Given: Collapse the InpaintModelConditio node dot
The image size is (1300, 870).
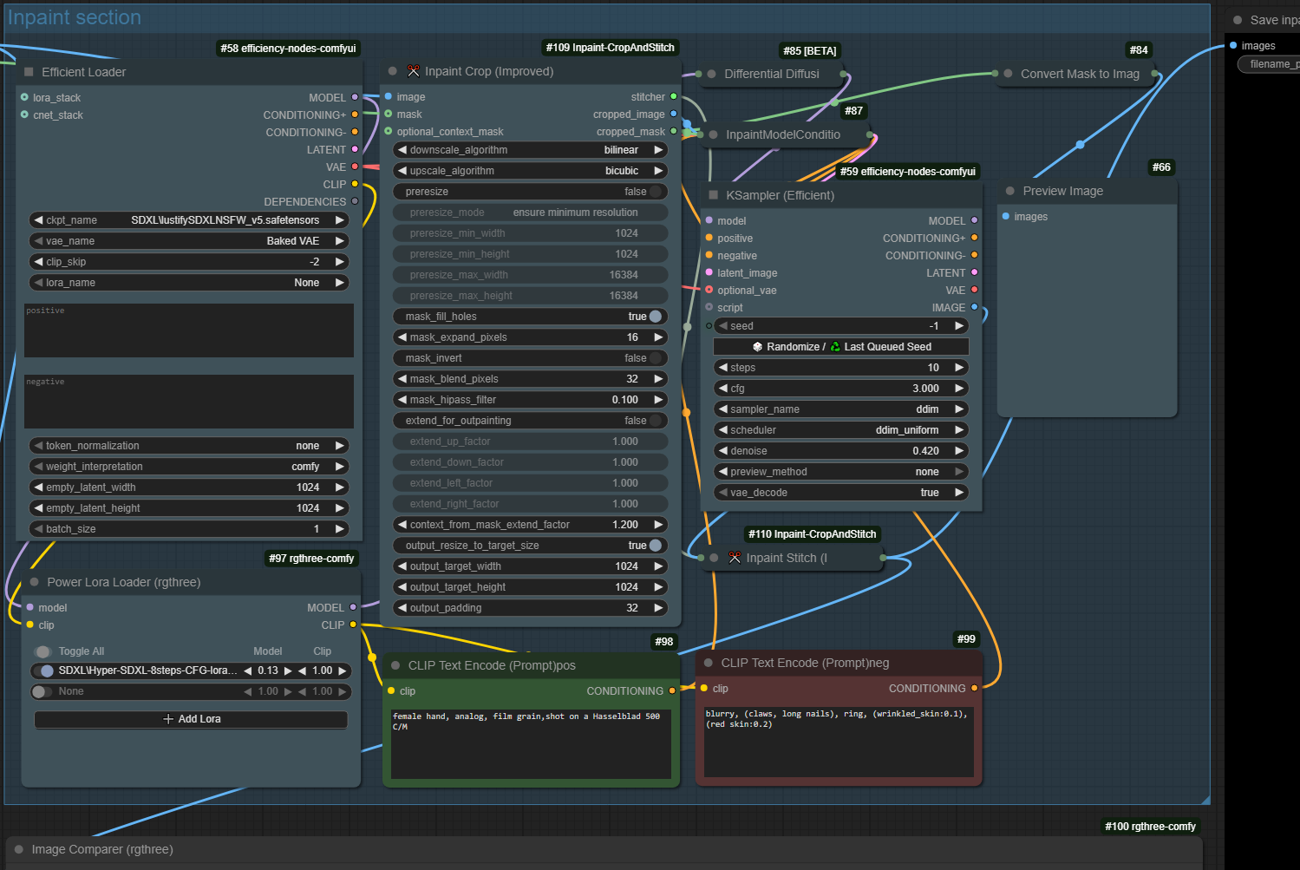Looking at the screenshot, I should click(x=713, y=134).
